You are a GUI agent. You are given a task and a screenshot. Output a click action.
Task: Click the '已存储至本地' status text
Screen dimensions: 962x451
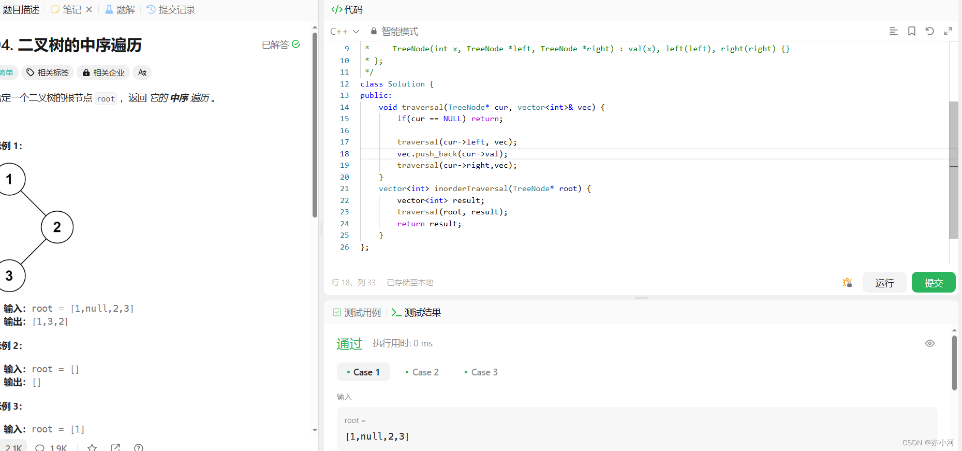[410, 283]
